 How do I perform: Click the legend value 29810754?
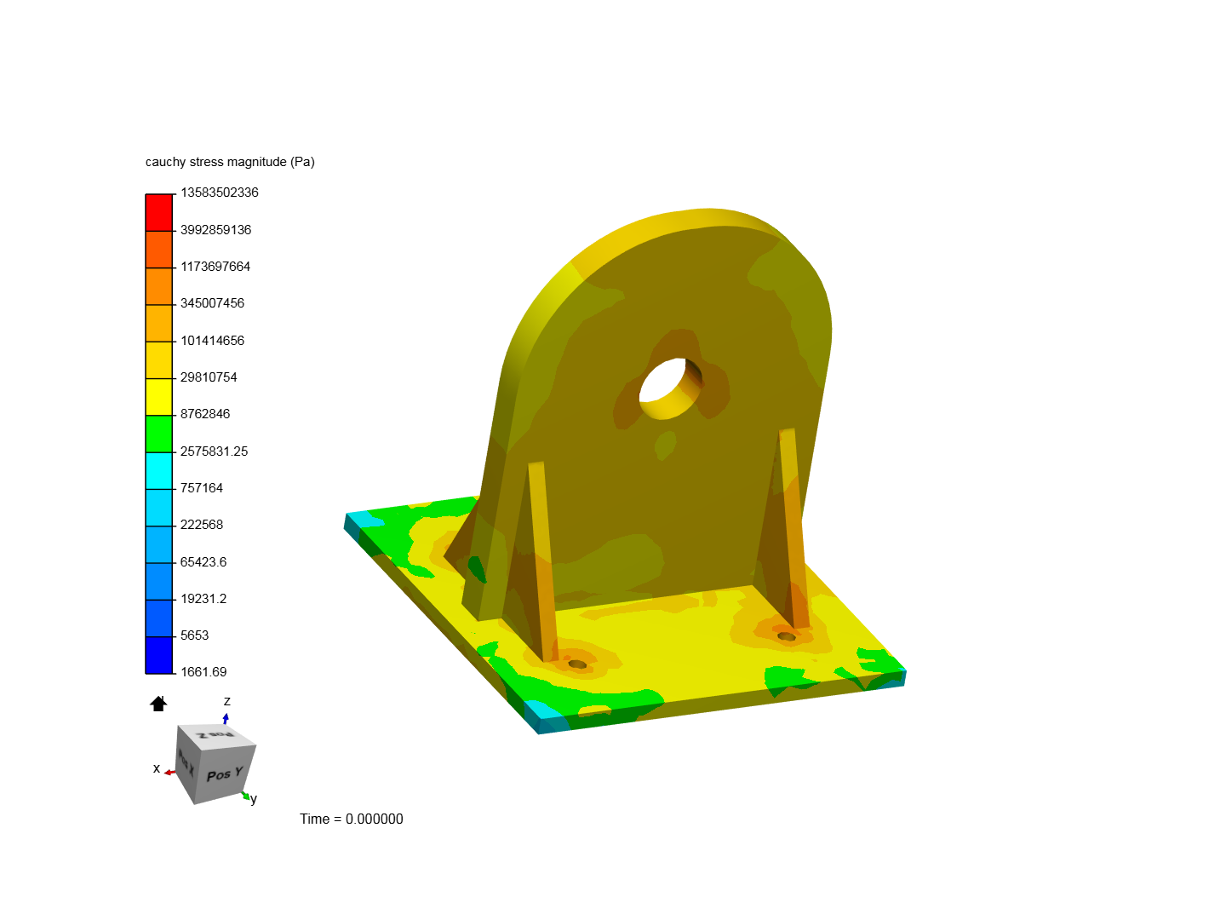209,377
